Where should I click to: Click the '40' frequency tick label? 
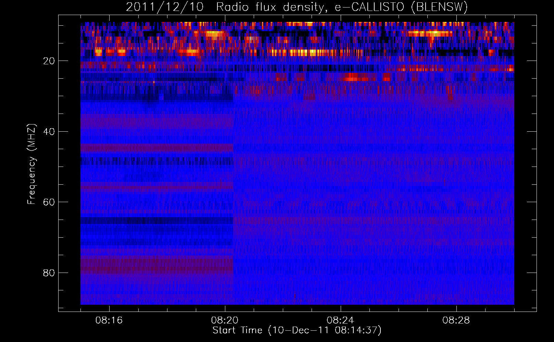49,132
